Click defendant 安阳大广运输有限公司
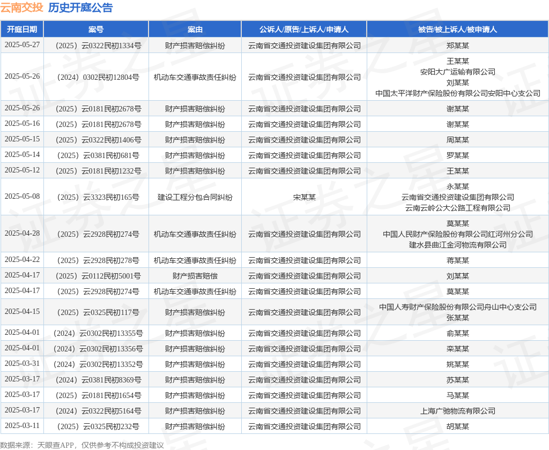The width and height of the screenshot is (549, 450). [457, 72]
